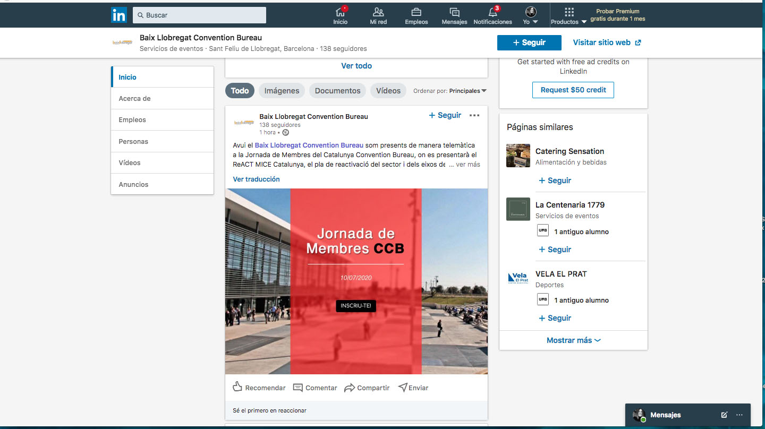
Task: Click the Visitar sitio web link
Action: click(607, 42)
